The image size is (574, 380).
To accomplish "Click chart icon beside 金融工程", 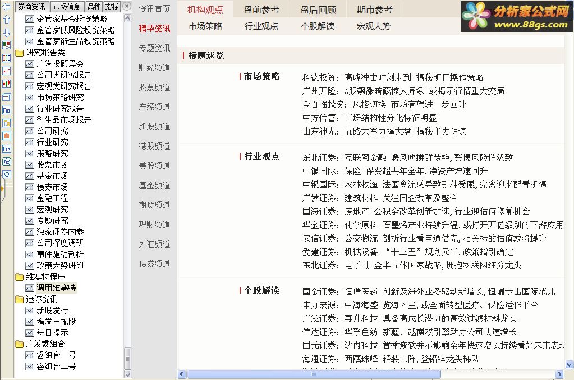I will [29, 198].
